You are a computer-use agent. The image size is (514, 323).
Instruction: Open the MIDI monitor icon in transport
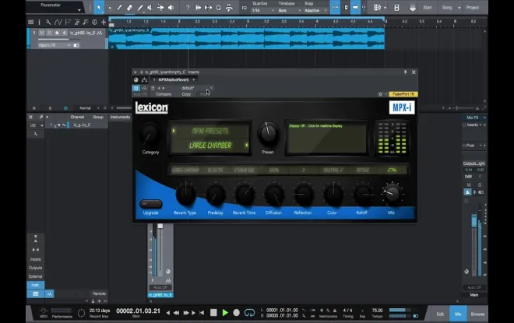point(44,311)
